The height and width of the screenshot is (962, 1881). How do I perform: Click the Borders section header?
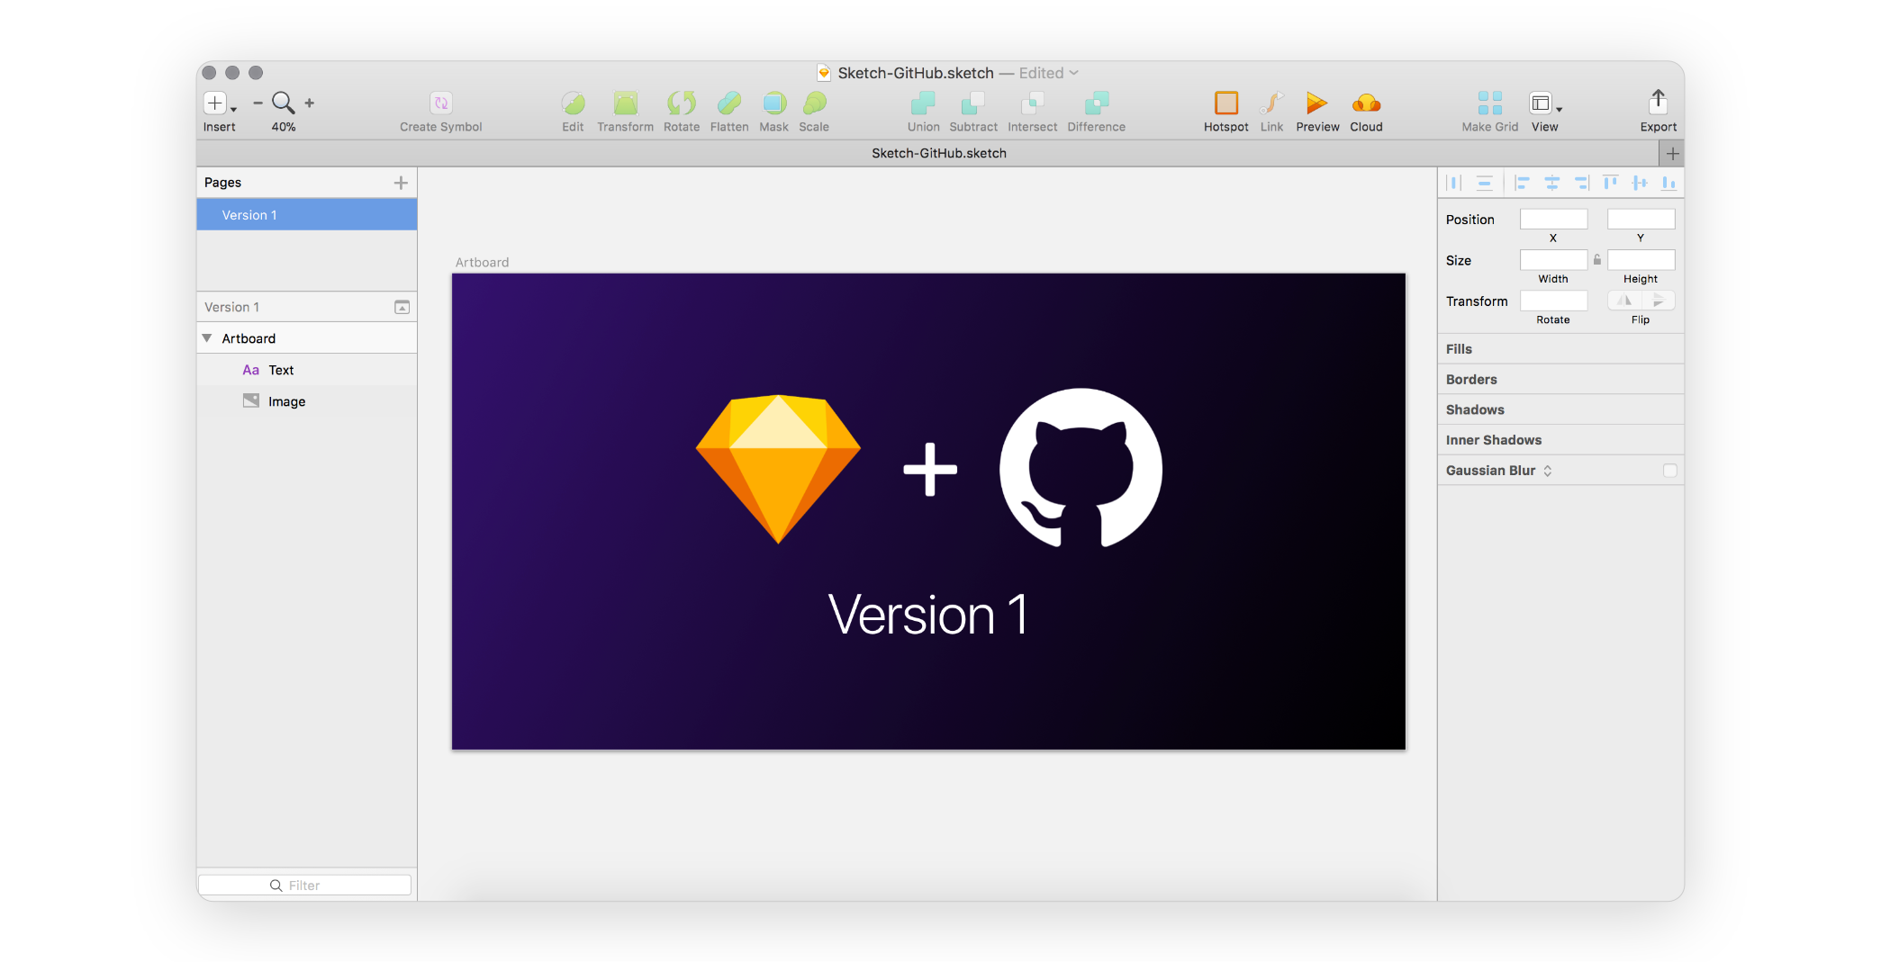click(x=1560, y=380)
